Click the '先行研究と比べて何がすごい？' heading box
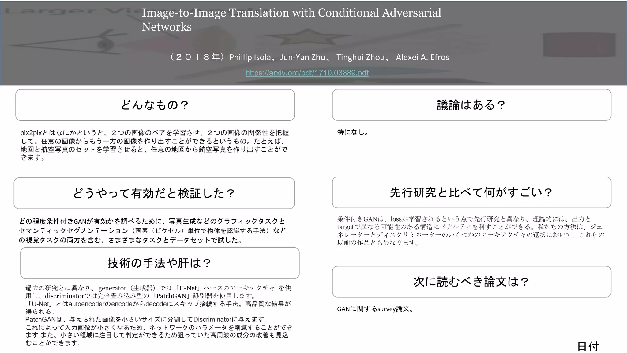 471,192
